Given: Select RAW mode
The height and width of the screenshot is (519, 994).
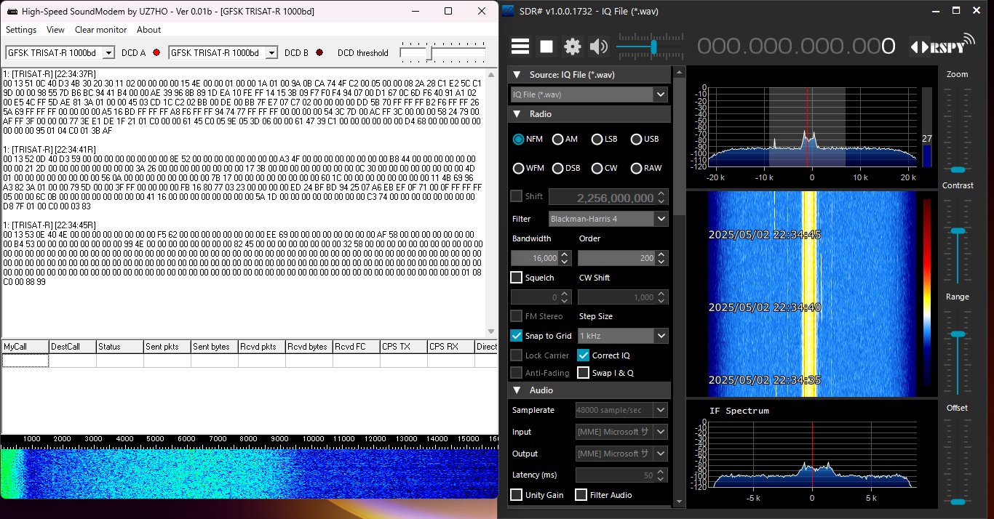Looking at the screenshot, I should tap(636, 168).
